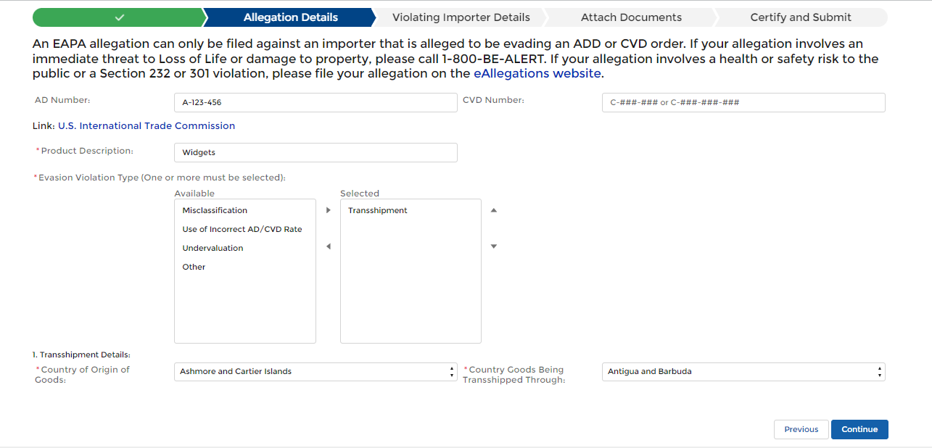Select the Allegation Details step

coord(290,17)
